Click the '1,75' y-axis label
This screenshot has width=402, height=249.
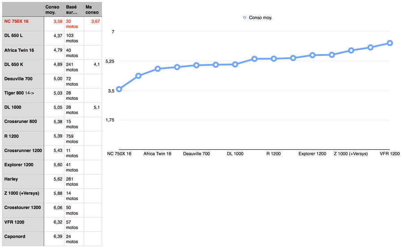point(110,120)
